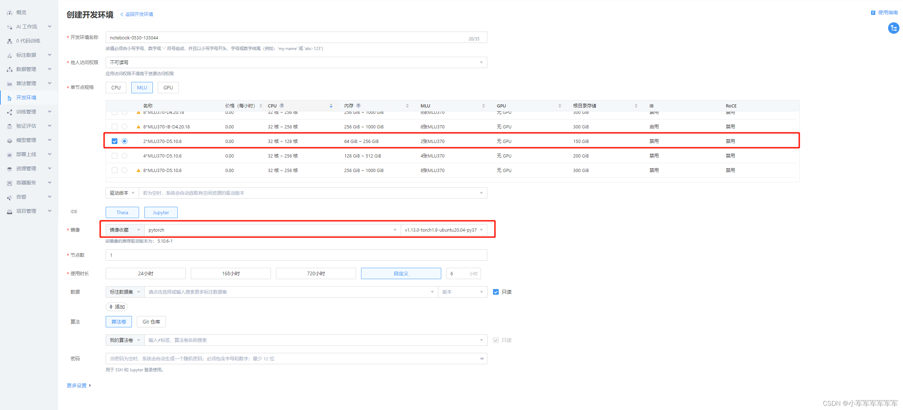Click the 内存 column help question icon
903x410 pixels.
click(359, 106)
